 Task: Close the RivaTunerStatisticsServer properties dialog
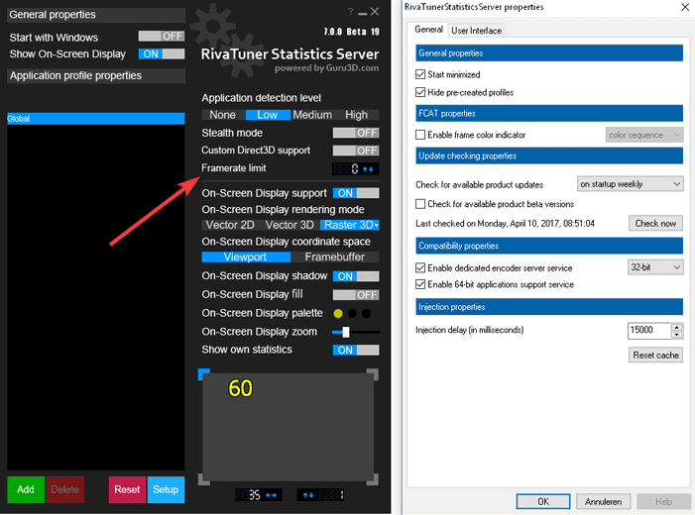[x=685, y=7]
